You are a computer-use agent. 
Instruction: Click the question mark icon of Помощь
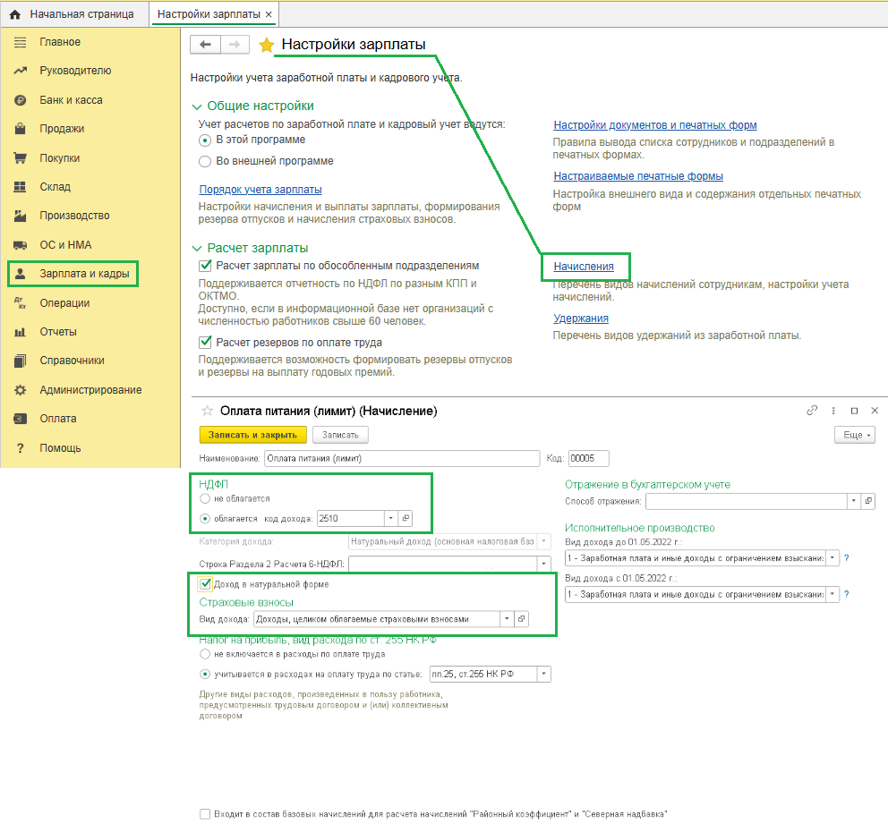click(20, 448)
